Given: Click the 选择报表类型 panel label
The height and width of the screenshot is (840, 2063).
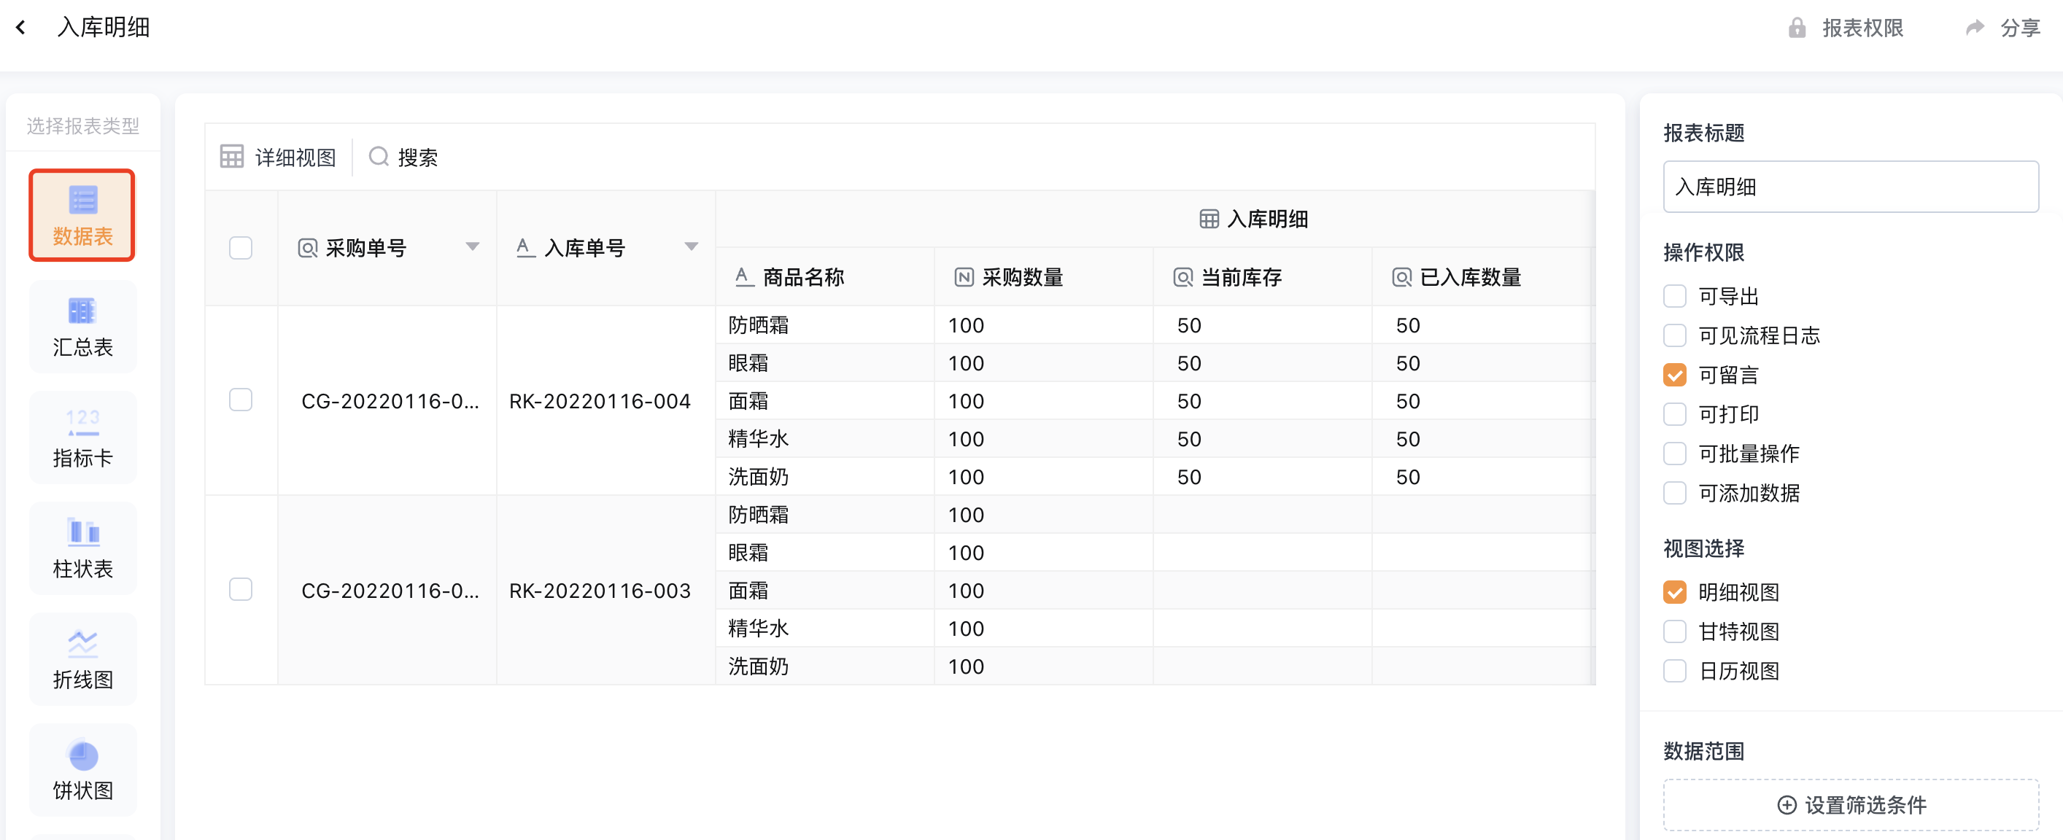Looking at the screenshot, I should [82, 125].
